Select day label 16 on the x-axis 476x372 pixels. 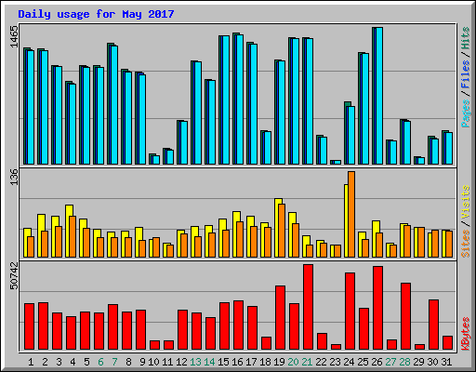click(x=237, y=362)
